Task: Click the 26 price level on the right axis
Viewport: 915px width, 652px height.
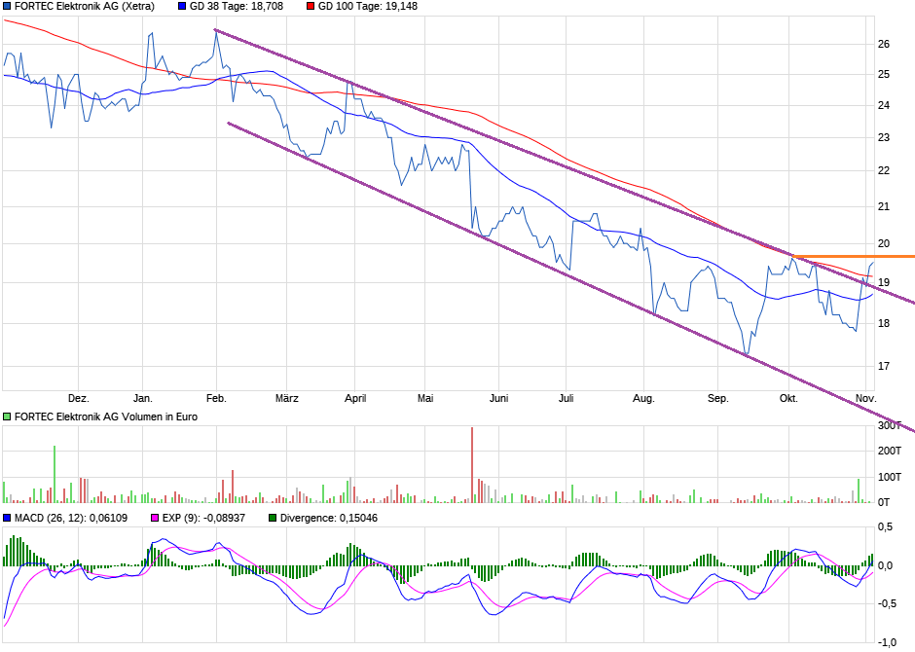Action: point(884,45)
